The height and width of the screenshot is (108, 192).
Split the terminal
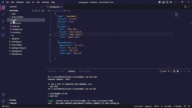[174, 71]
